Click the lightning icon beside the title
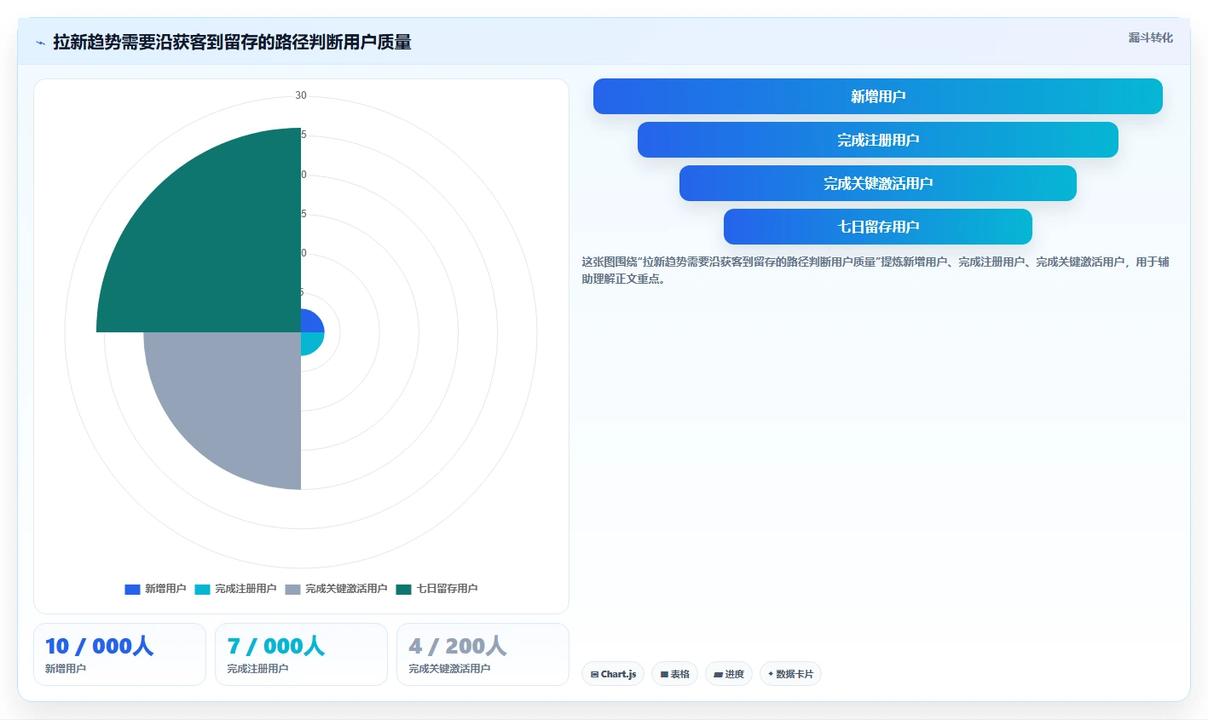The height and width of the screenshot is (720, 1208). click(x=41, y=43)
